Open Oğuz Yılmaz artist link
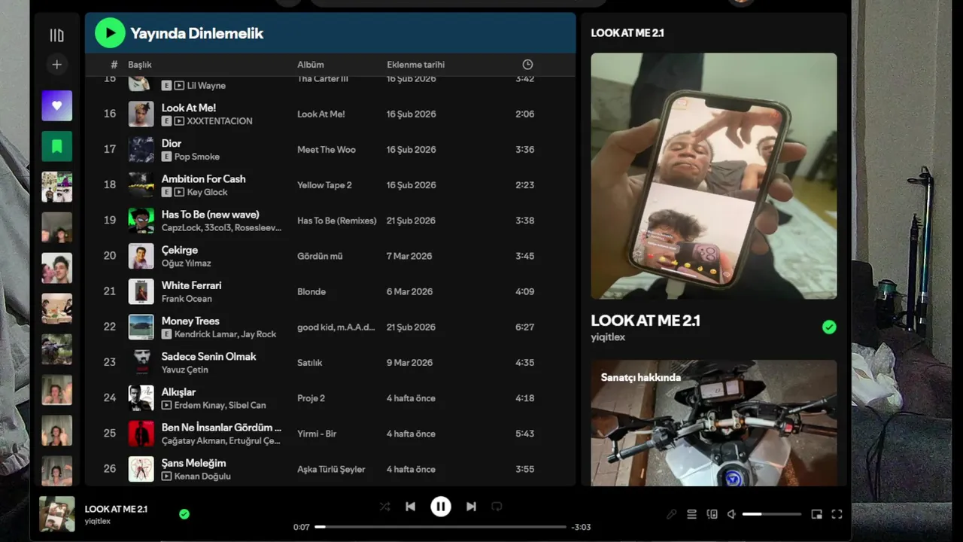Screen dimensions: 963x542 (x=187, y=263)
